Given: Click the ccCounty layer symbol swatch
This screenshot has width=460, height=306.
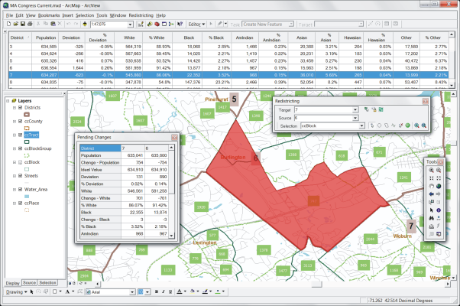Looking at the screenshot, I should [28, 128].
